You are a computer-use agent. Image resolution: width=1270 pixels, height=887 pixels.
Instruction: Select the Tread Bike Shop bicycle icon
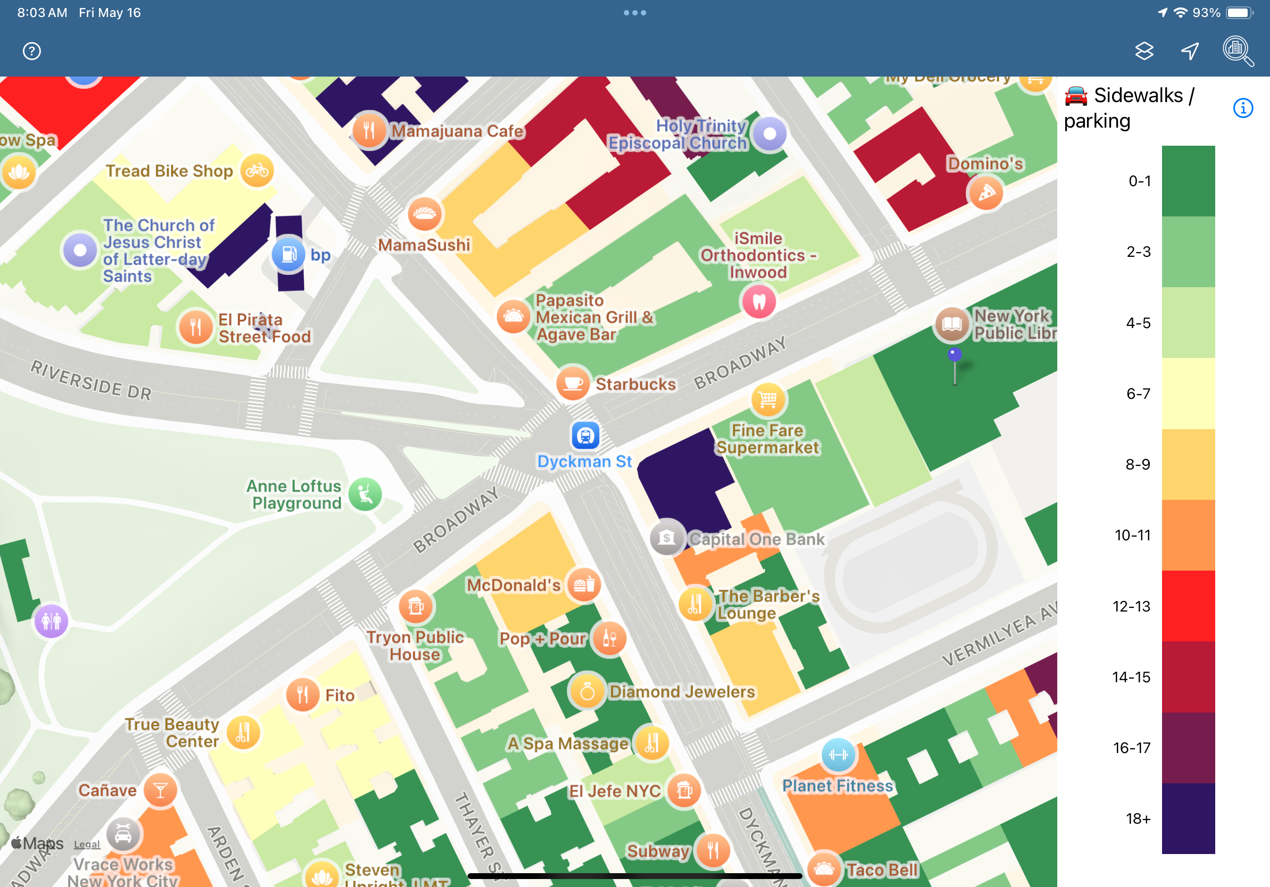(x=257, y=170)
